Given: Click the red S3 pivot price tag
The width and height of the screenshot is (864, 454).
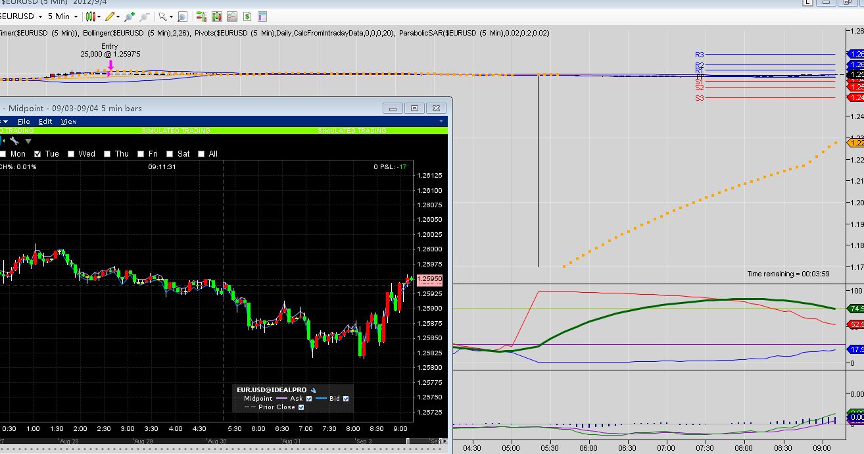Looking at the screenshot, I should point(855,97).
